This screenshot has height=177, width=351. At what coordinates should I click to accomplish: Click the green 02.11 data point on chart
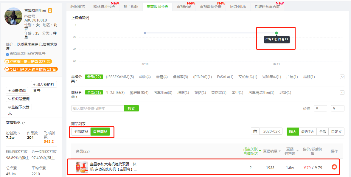click(x=277, y=33)
